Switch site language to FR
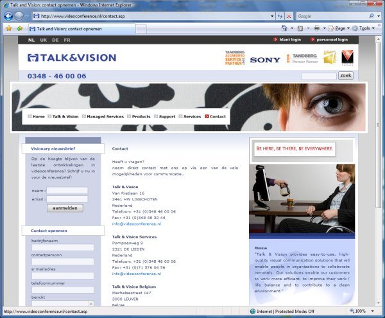 (67, 40)
